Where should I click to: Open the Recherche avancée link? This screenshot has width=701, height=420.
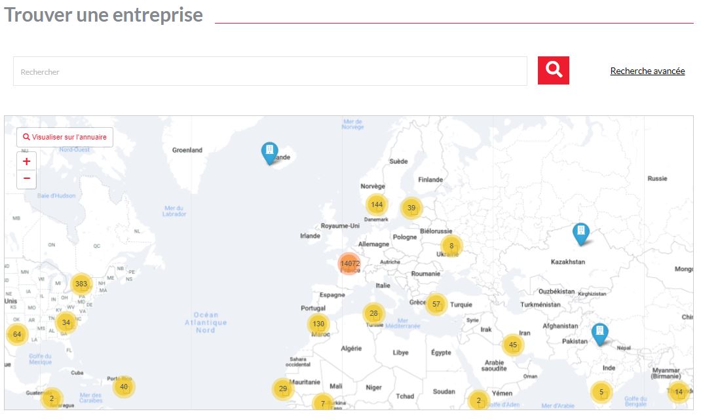647,71
